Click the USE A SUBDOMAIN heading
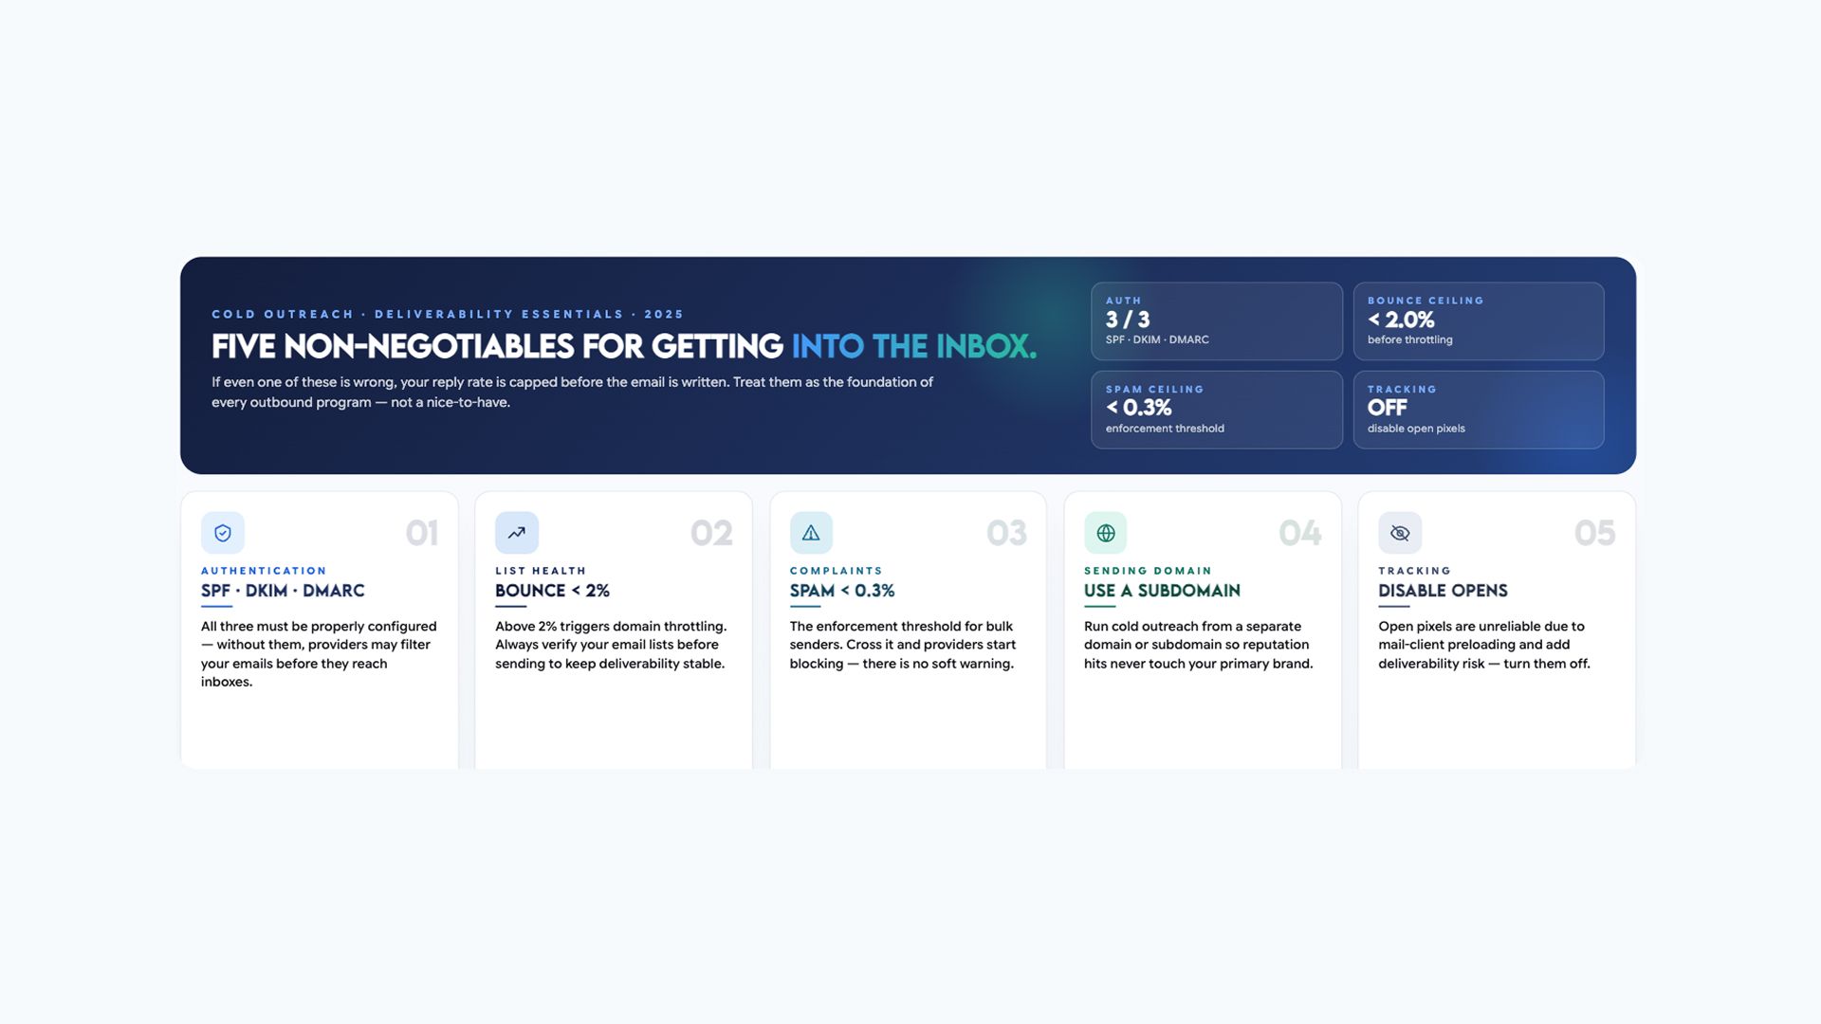Viewport: 1821px width, 1024px height. pyautogui.click(x=1162, y=591)
